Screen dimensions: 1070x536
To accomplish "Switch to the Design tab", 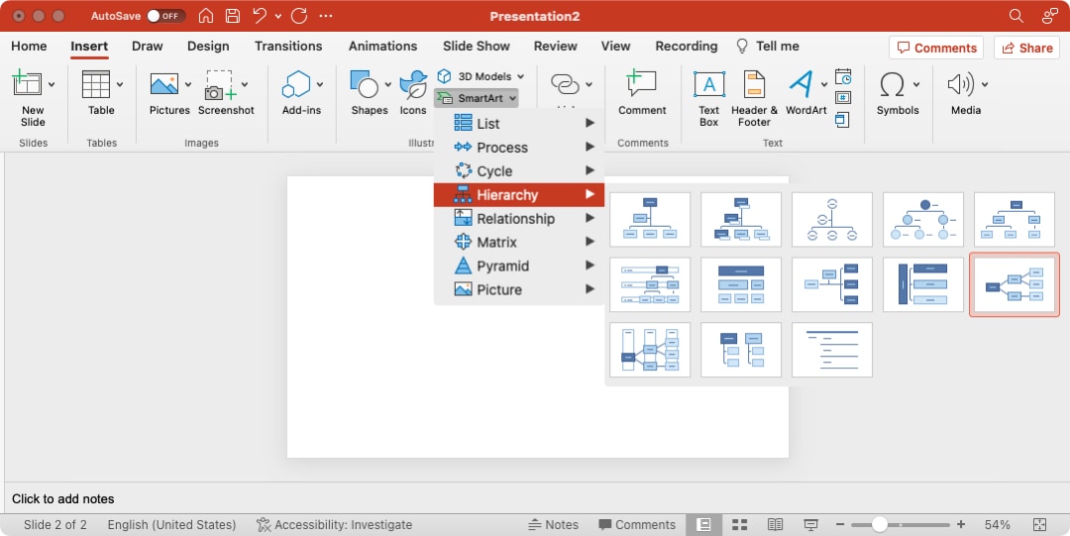I will click(208, 46).
